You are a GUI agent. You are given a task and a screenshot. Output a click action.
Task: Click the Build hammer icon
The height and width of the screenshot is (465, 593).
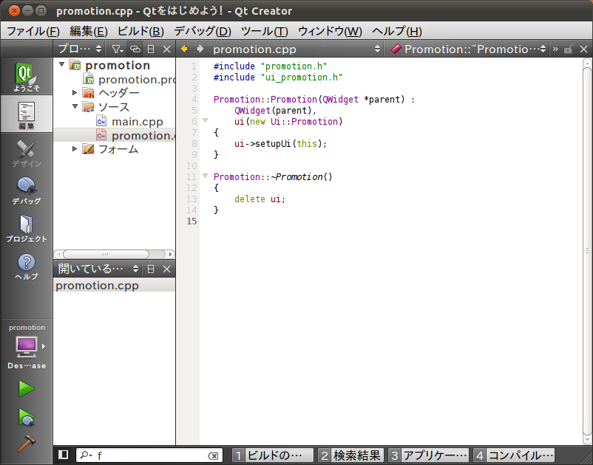27,444
